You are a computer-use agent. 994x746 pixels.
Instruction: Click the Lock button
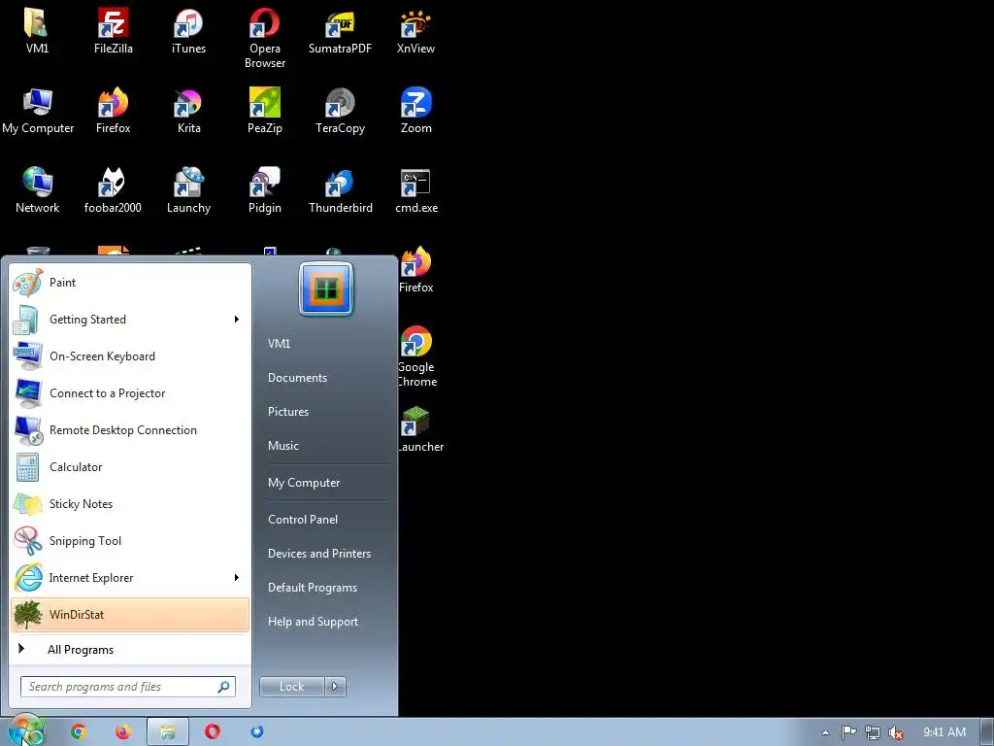click(x=291, y=687)
